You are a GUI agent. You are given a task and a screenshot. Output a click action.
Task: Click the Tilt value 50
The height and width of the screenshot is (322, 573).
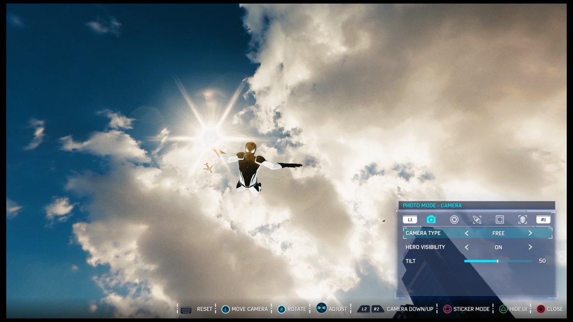click(542, 261)
